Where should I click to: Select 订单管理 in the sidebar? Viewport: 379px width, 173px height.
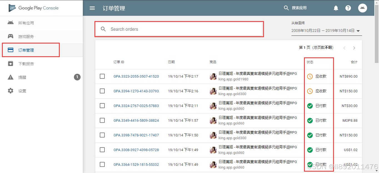pyautogui.click(x=41, y=50)
